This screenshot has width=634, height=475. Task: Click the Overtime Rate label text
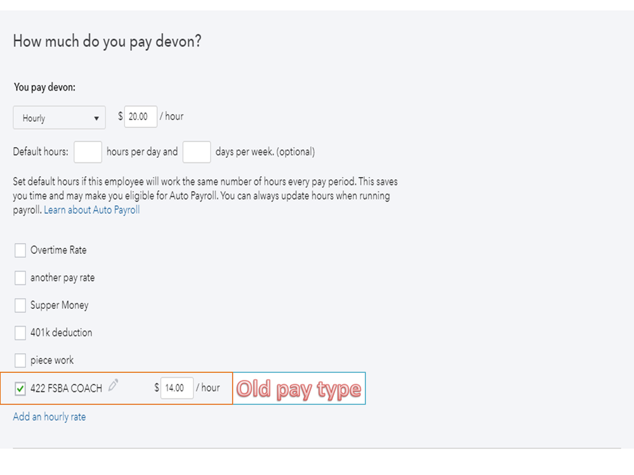pyautogui.click(x=58, y=250)
